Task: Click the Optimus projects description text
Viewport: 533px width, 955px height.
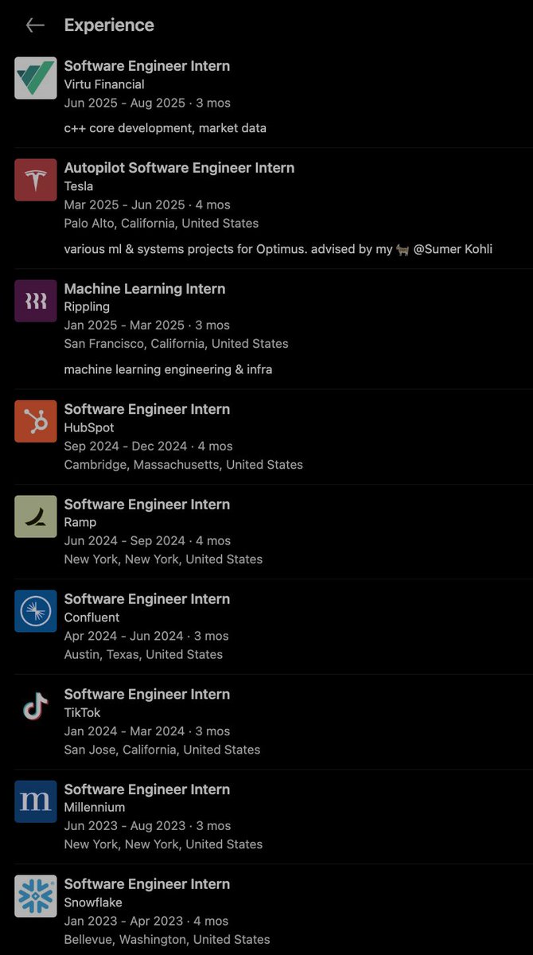Action: click(278, 249)
